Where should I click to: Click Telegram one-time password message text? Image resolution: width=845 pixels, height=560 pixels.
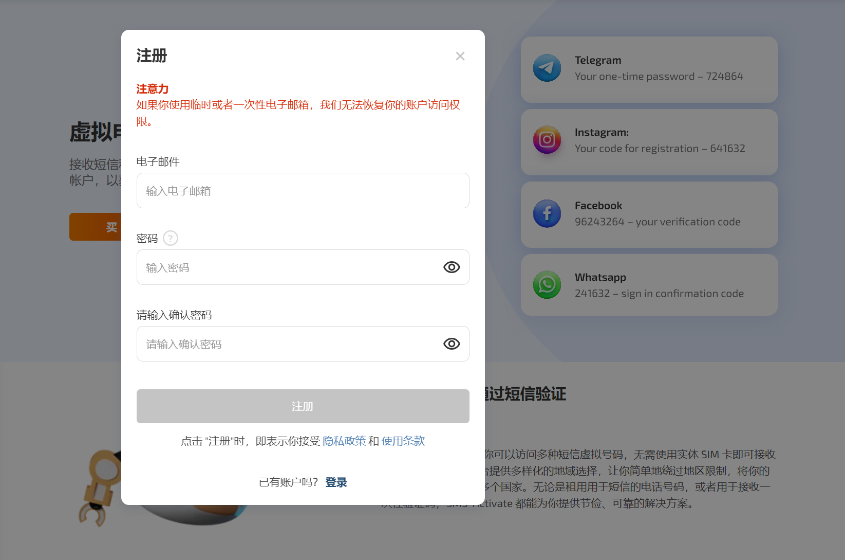tap(659, 77)
